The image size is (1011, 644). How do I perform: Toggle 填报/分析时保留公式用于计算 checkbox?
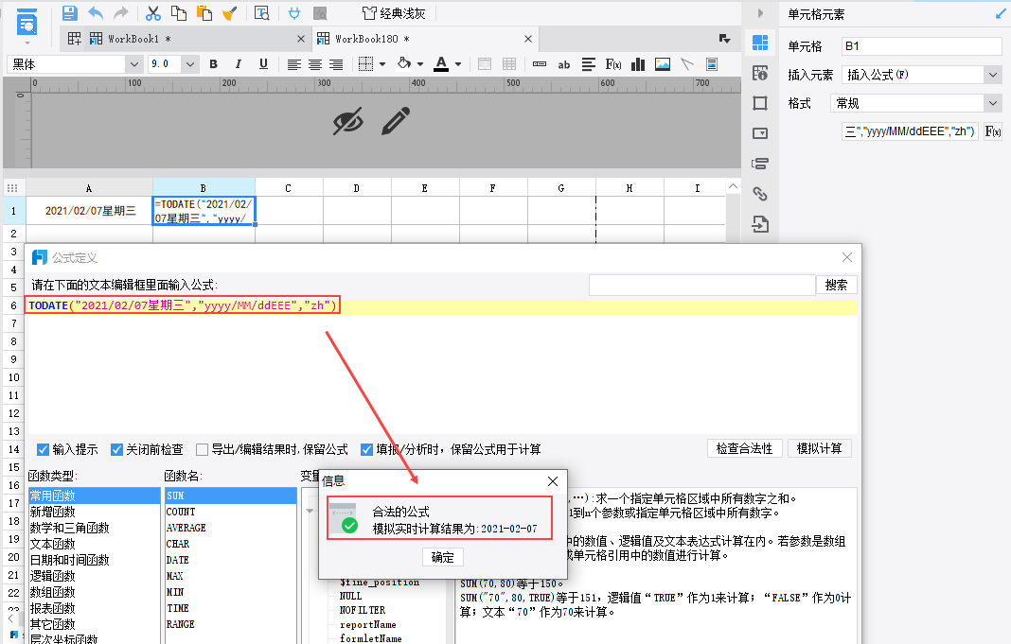(367, 449)
